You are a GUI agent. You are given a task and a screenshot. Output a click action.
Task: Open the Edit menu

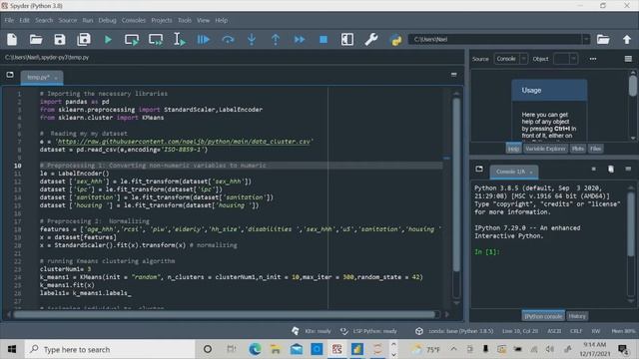[x=24, y=20]
